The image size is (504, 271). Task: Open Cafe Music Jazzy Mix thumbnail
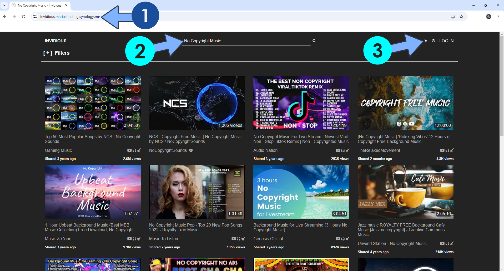(x=406, y=192)
